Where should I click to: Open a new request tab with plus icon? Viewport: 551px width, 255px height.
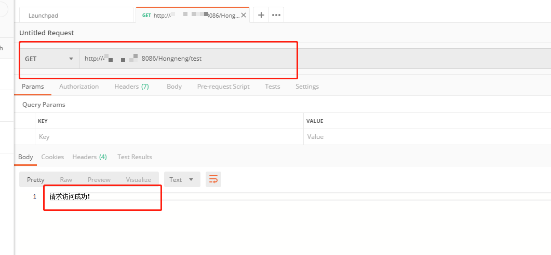[261, 15]
